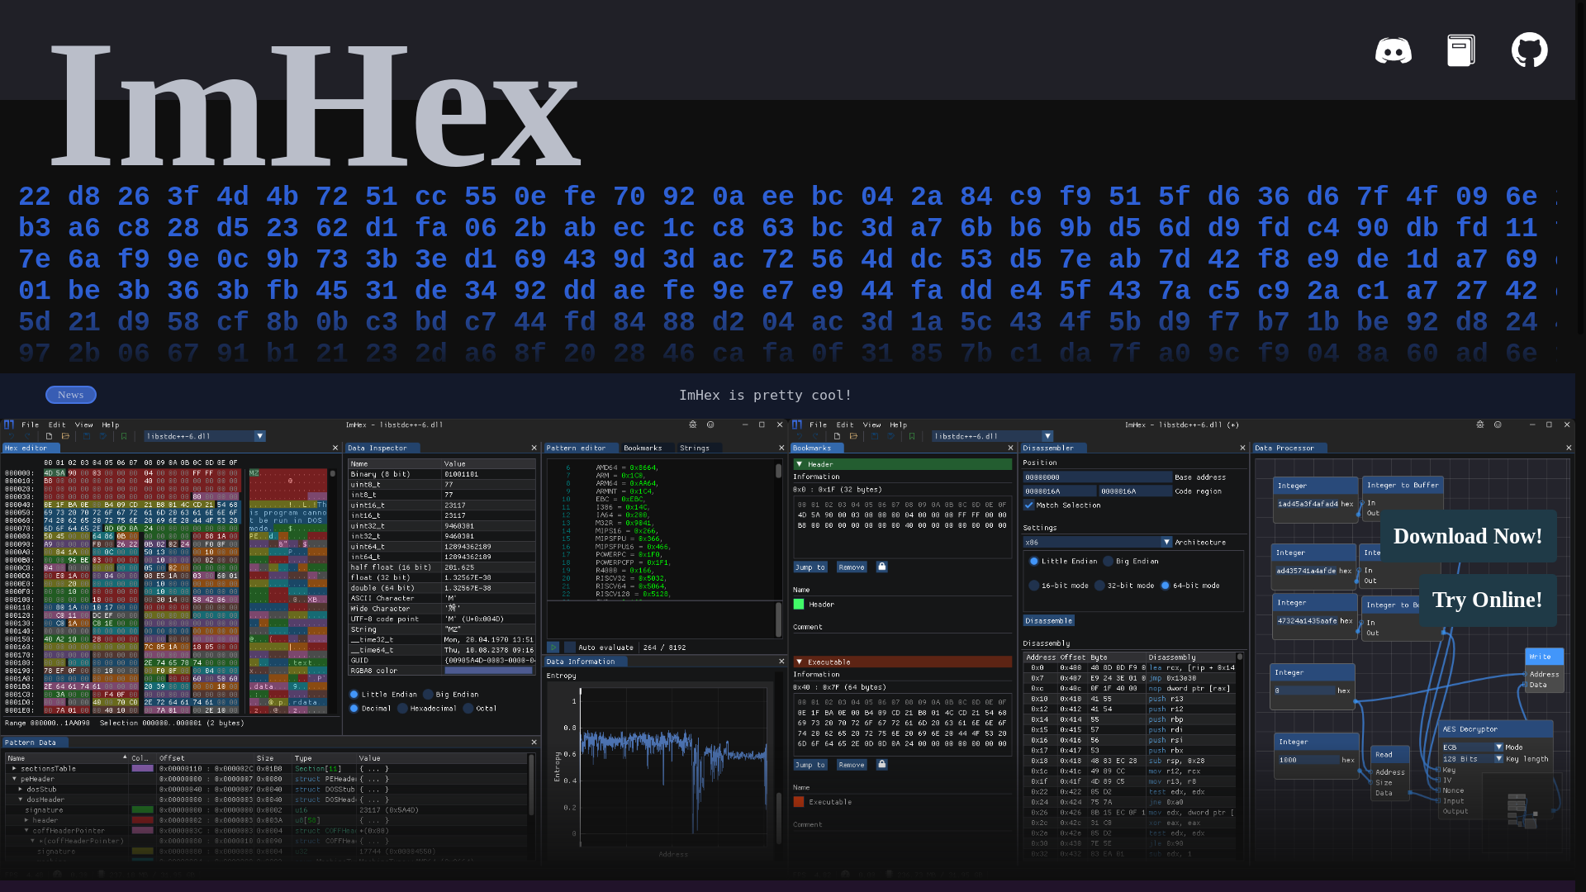Open file dropdown in right window toolbar
1586x892 pixels.
coord(993,436)
